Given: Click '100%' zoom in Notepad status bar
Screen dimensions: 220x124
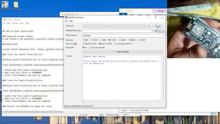Looking at the screenshot, I should click(101, 115).
